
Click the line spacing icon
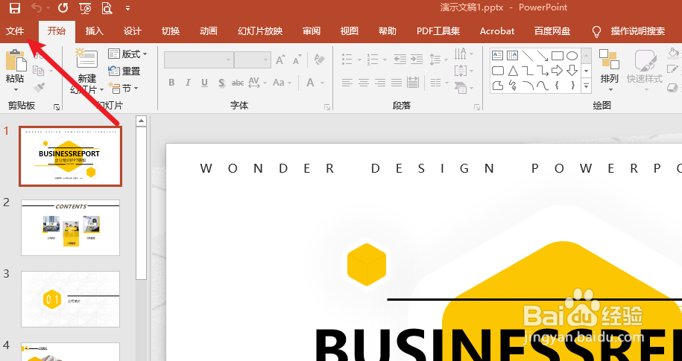(x=435, y=59)
